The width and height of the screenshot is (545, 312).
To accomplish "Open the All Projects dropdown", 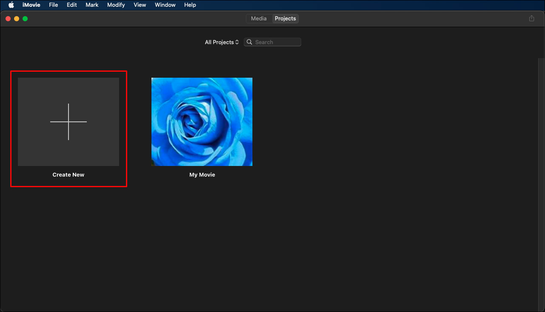I will 221,42.
